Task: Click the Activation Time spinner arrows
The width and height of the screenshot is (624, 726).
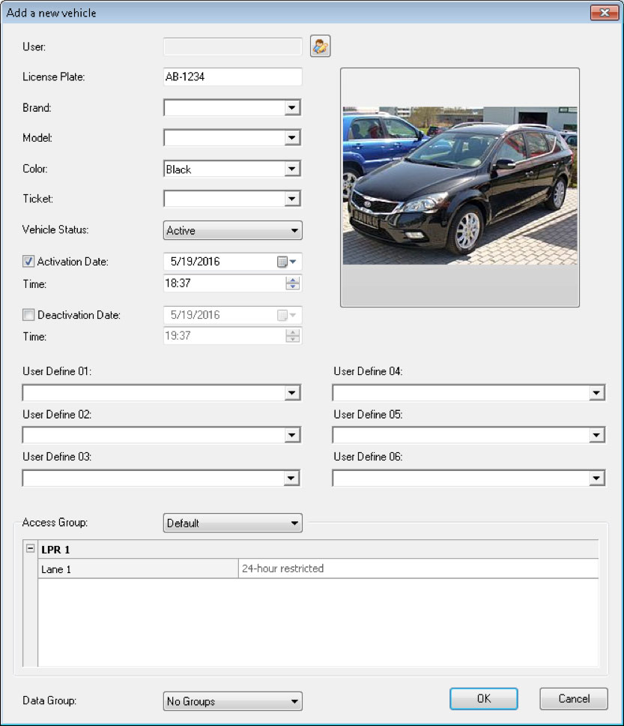Action: [293, 283]
